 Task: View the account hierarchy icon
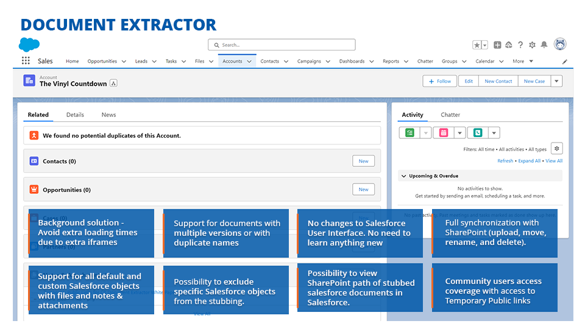[x=114, y=83]
